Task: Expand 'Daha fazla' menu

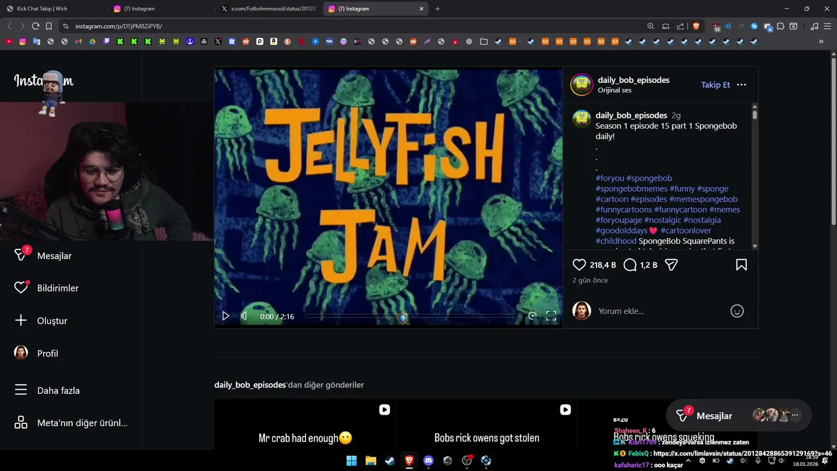Action: 58,391
